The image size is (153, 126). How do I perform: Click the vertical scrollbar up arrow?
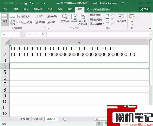(151, 41)
